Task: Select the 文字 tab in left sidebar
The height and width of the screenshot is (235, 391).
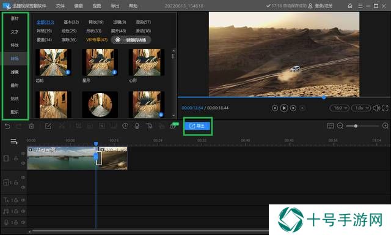Action: [15, 32]
